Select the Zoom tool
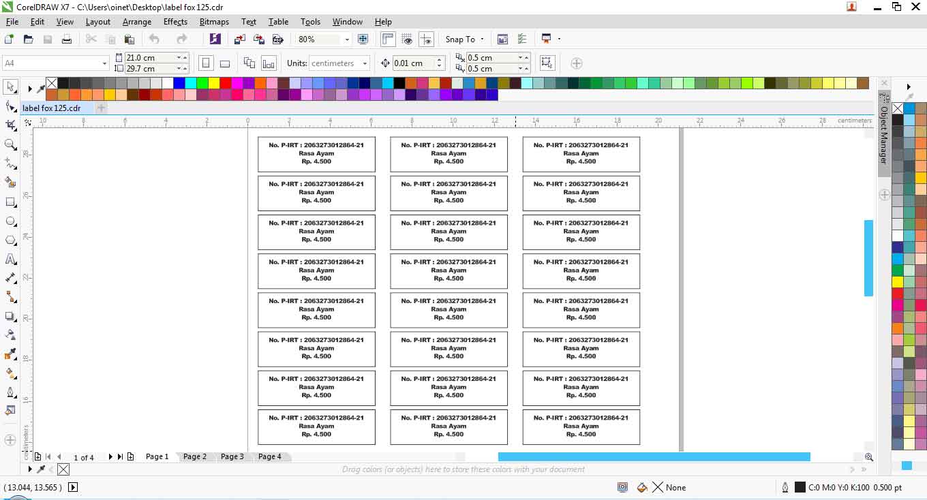Image resolution: width=927 pixels, height=500 pixels. coord(10,144)
